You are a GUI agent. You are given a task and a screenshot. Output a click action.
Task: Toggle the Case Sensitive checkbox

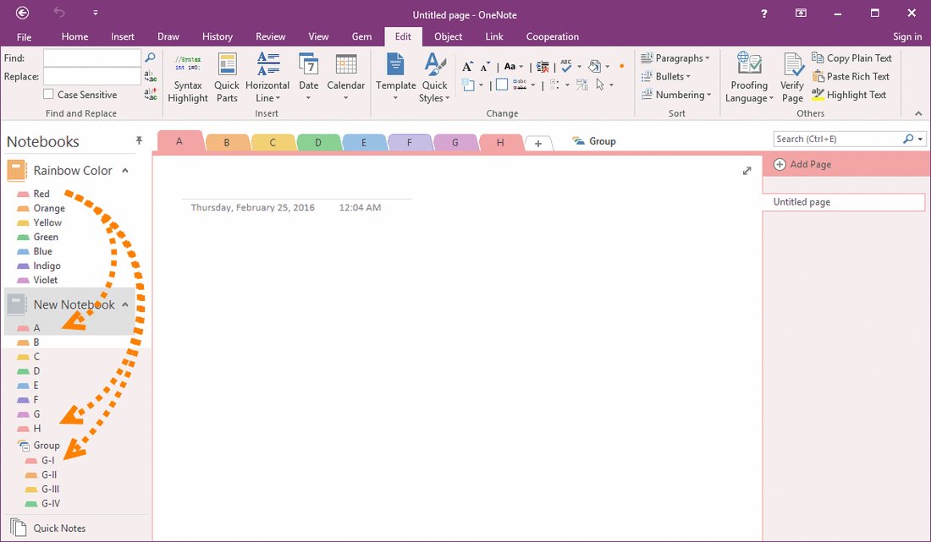coord(49,95)
